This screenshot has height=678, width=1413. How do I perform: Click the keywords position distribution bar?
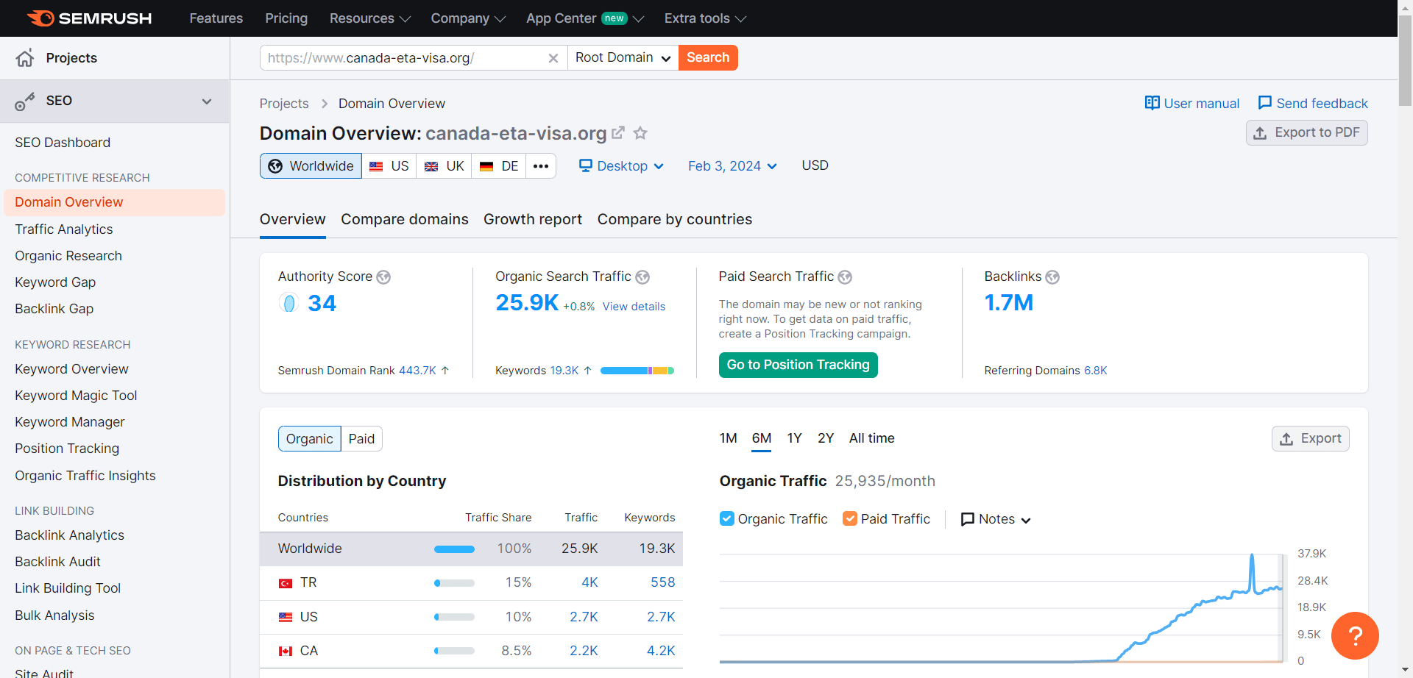pyautogui.click(x=637, y=371)
